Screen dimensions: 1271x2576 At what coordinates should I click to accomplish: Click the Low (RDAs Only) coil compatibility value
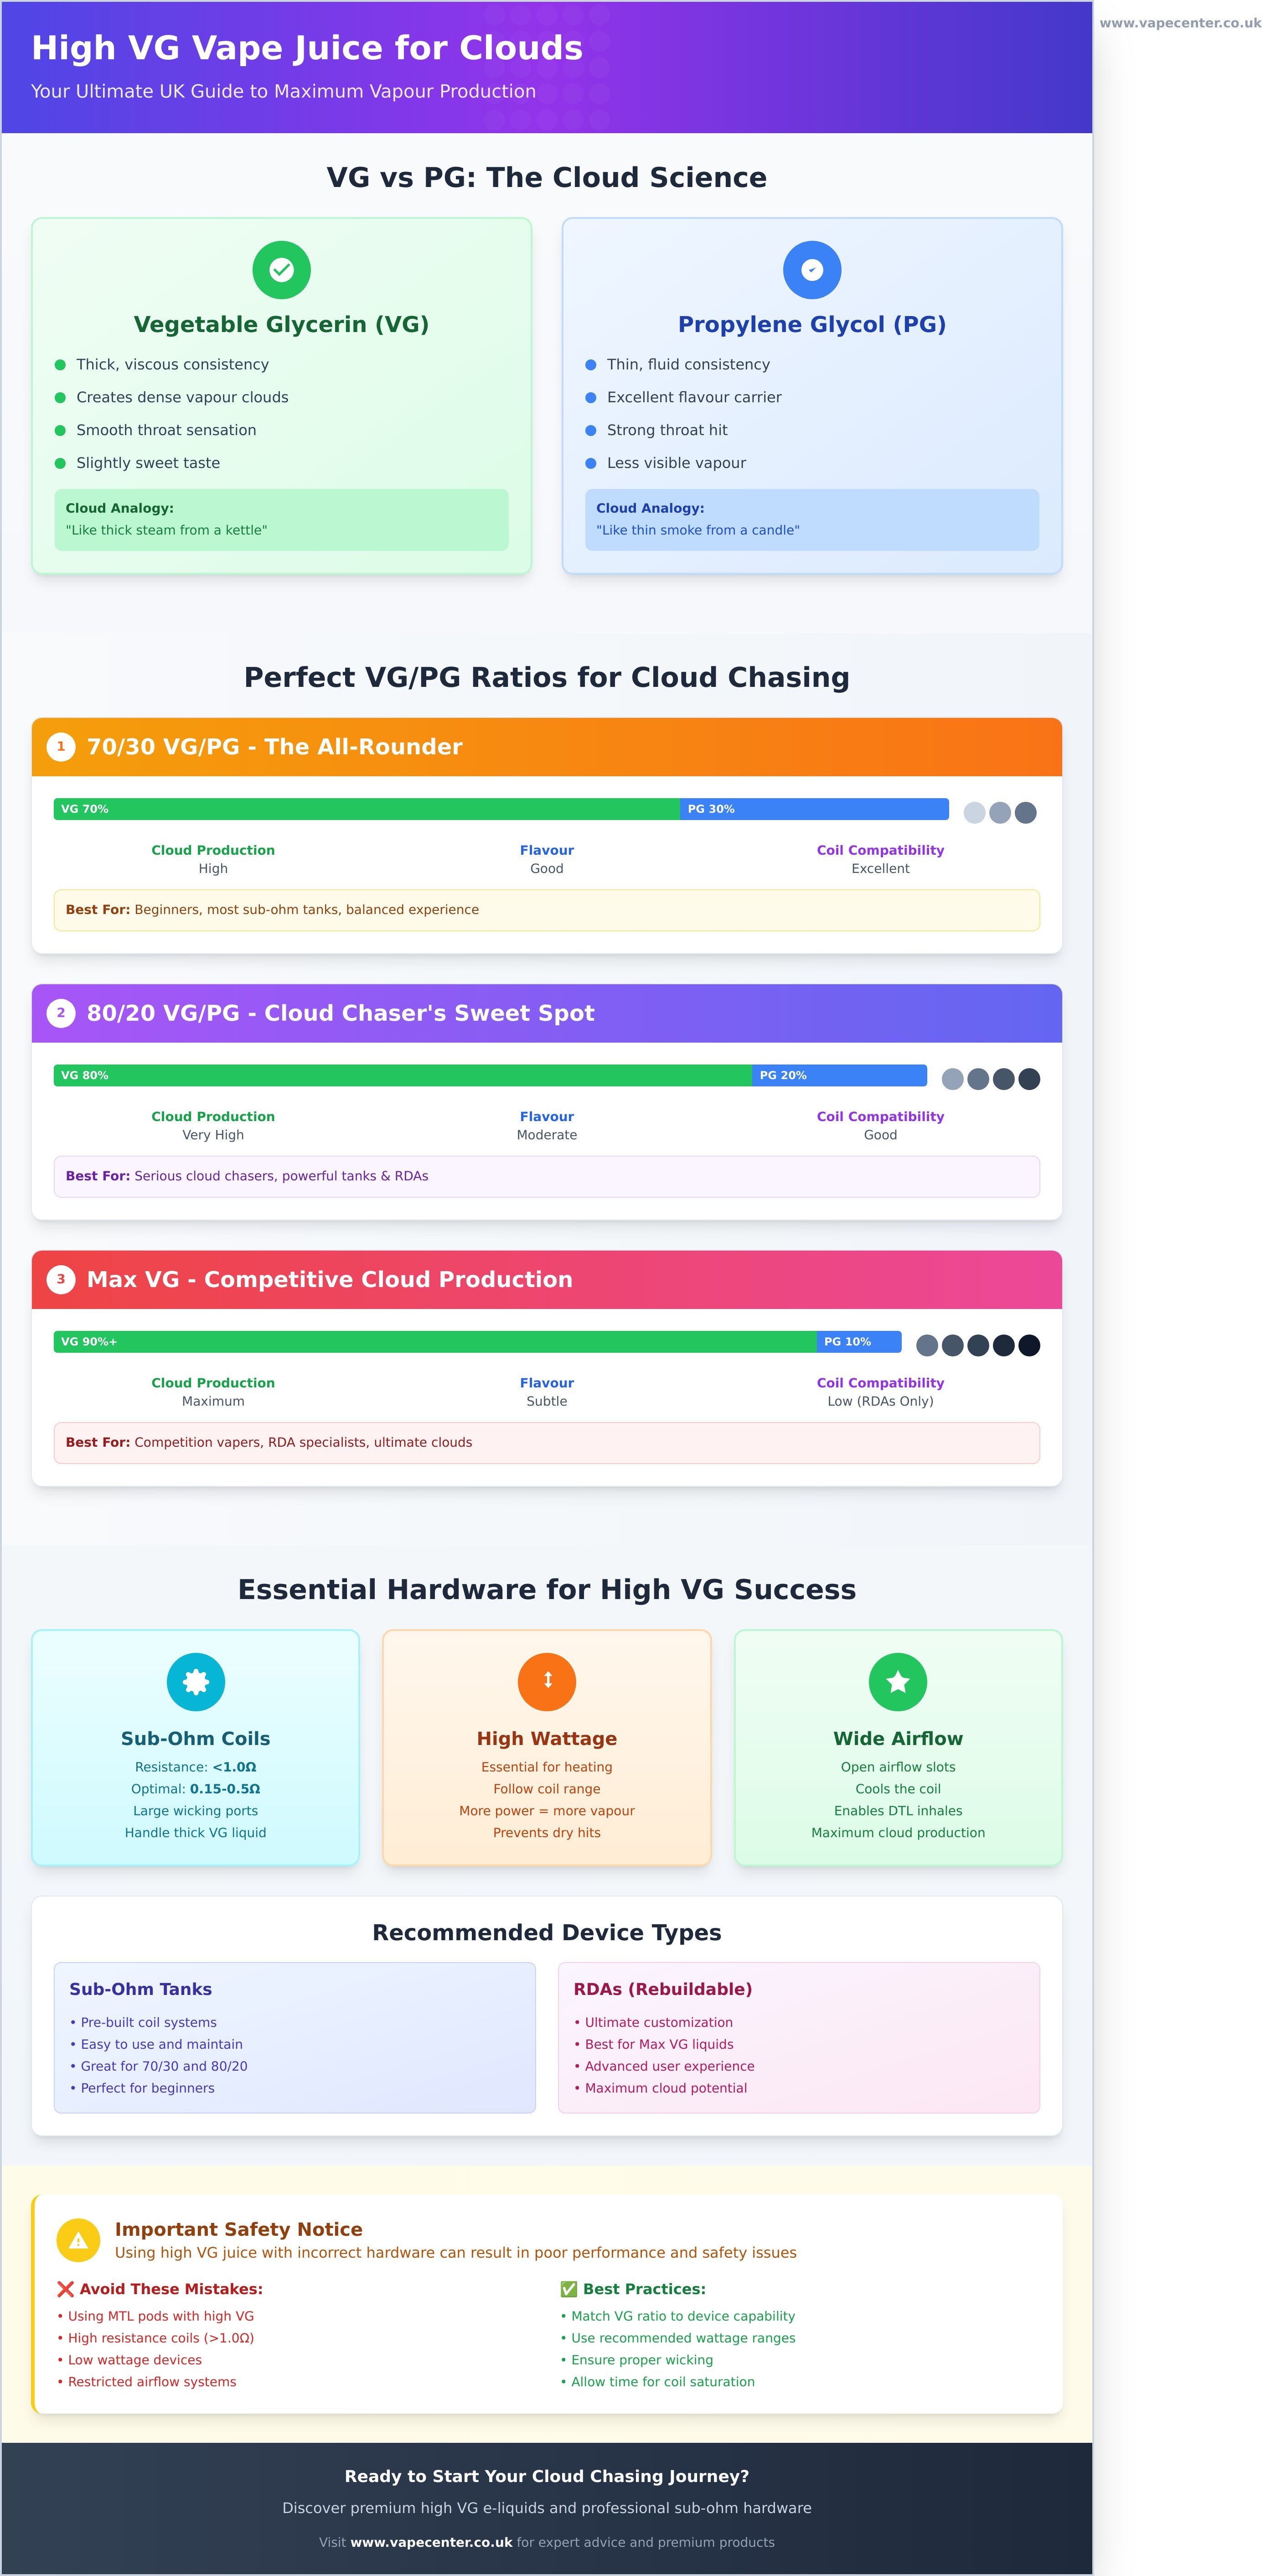pos(880,1401)
